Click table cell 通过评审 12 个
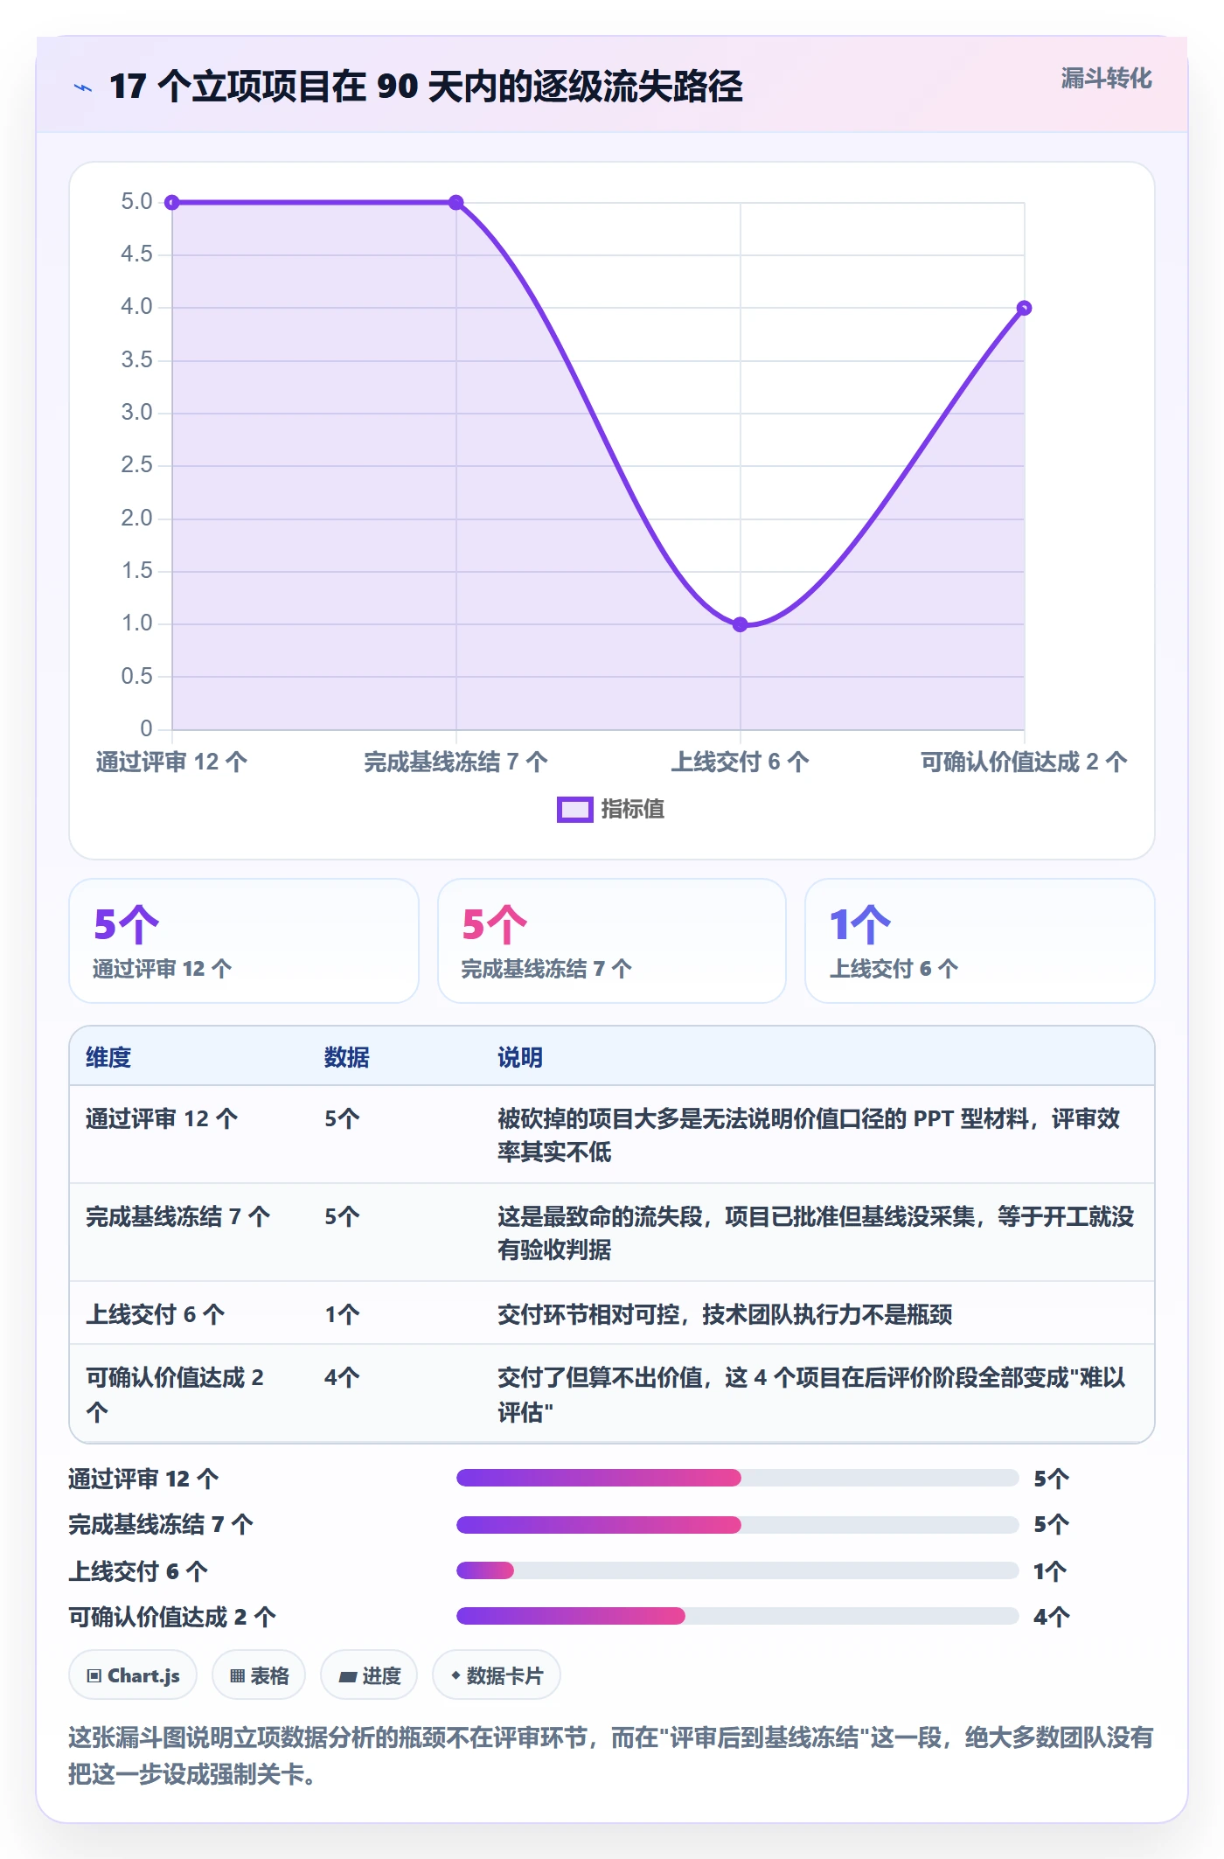Image resolution: width=1224 pixels, height=1859 pixels. click(162, 1118)
